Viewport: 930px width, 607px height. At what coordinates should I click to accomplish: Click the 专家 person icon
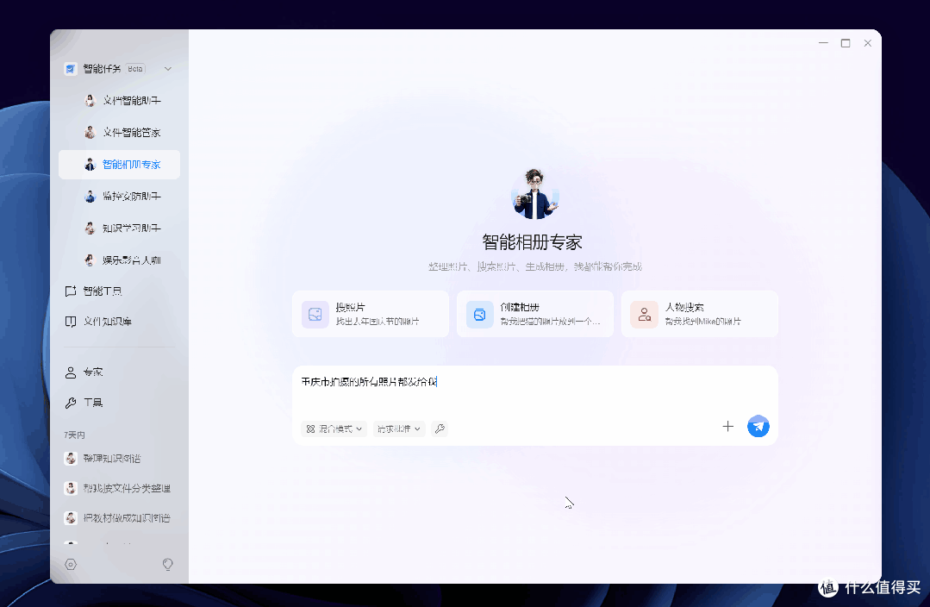point(71,372)
